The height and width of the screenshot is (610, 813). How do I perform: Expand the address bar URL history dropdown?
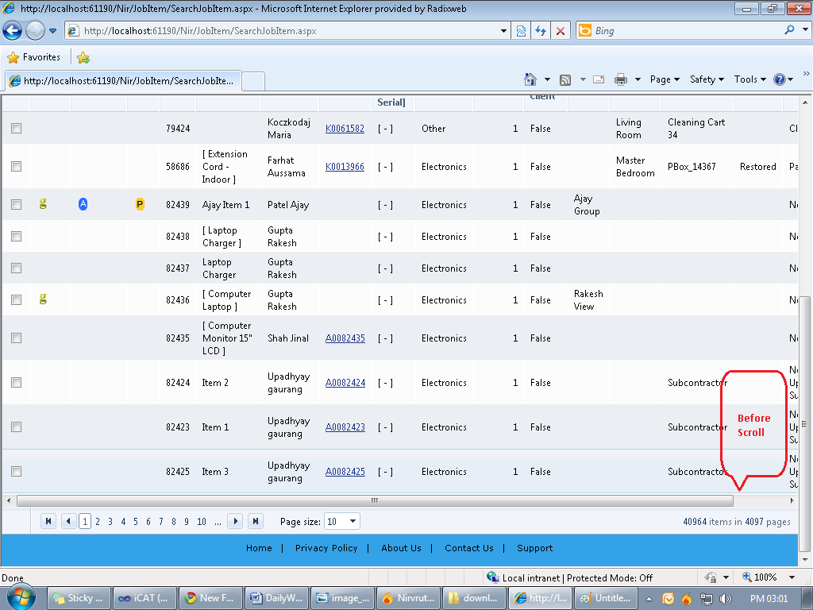[x=503, y=31]
